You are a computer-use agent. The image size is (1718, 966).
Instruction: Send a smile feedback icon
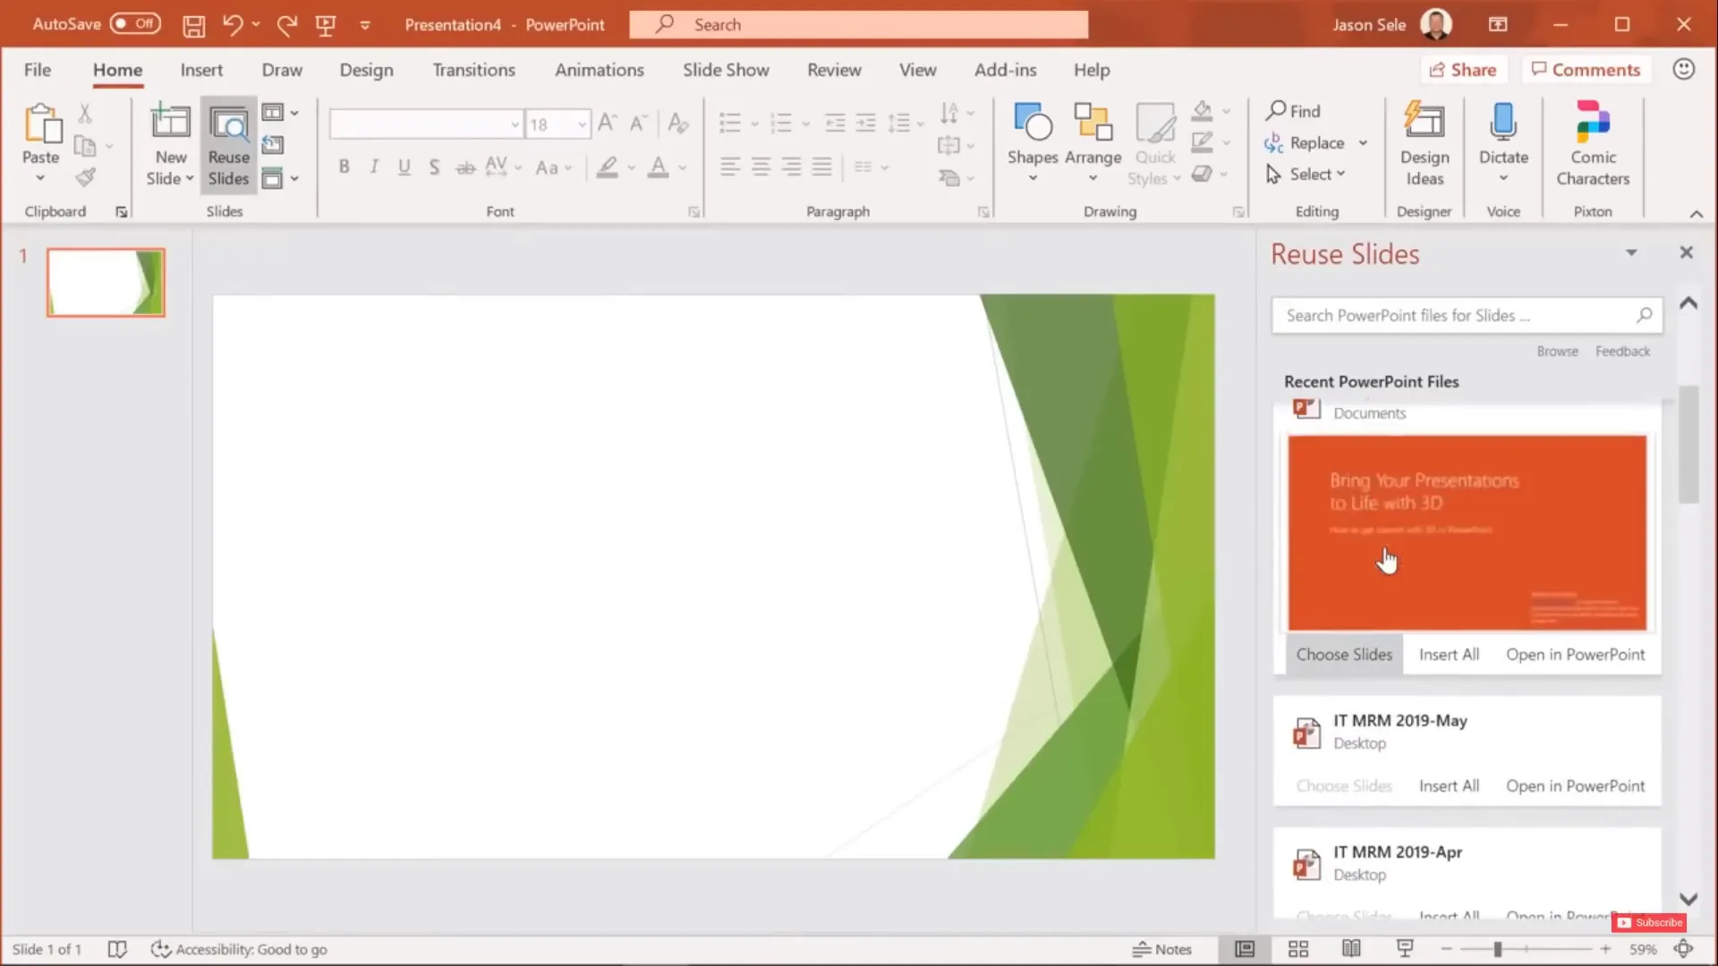pos(1684,69)
